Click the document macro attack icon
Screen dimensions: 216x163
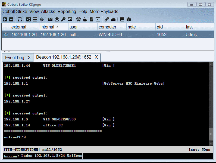click(x=92, y=20)
